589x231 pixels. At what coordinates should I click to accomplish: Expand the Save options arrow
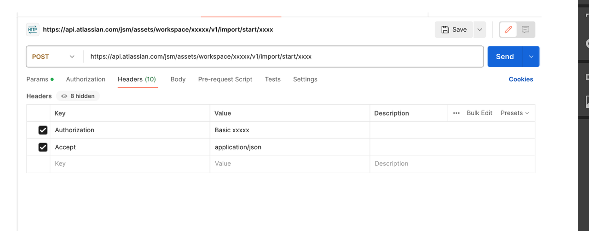[x=479, y=29]
